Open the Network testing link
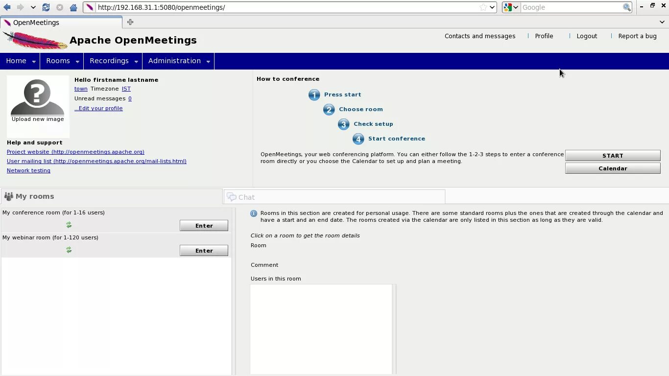Viewport: 669px width, 376px height. [x=28, y=170]
